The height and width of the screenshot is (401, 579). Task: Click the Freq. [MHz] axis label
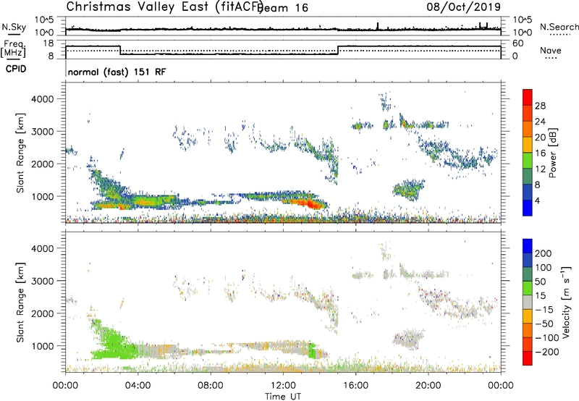14,48
